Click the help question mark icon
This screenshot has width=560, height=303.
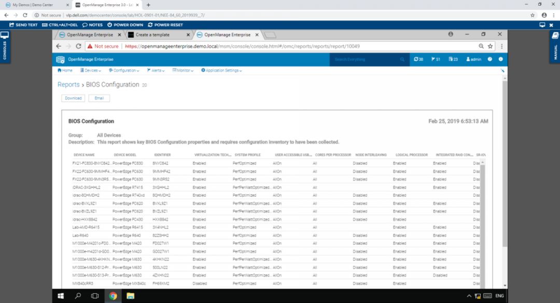pos(489,59)
